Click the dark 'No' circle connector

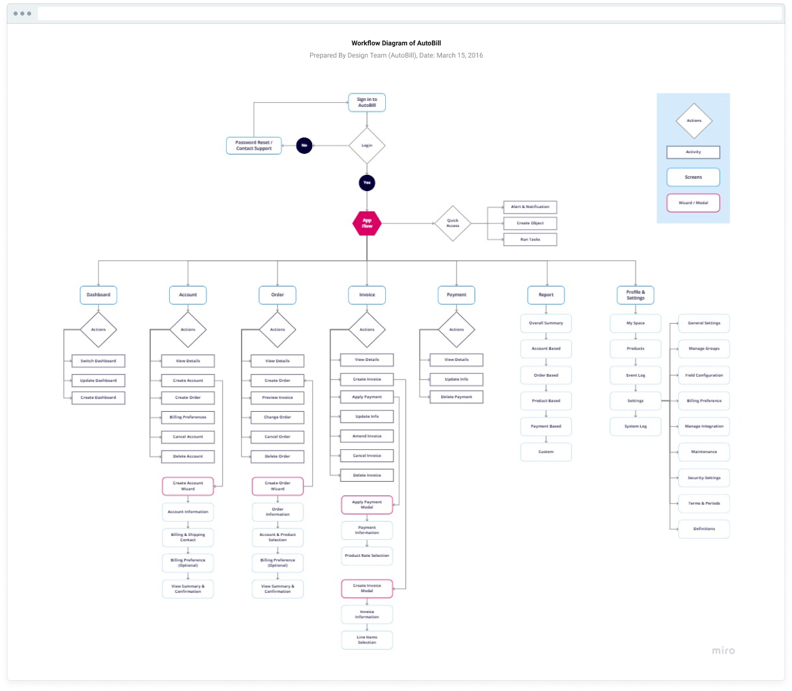pos(304,146)
